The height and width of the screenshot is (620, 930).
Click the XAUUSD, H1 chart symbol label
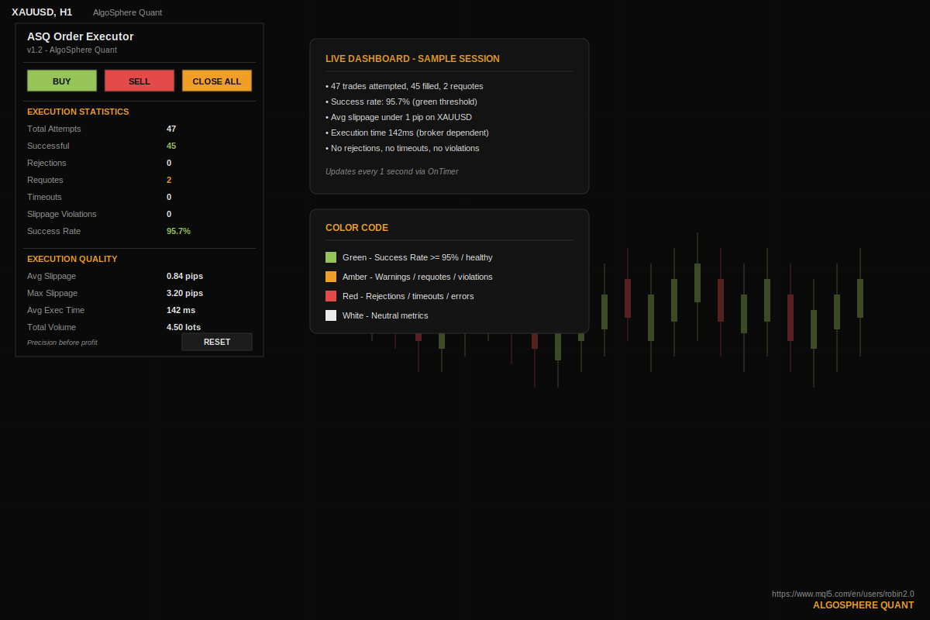(x=42, y=12)
